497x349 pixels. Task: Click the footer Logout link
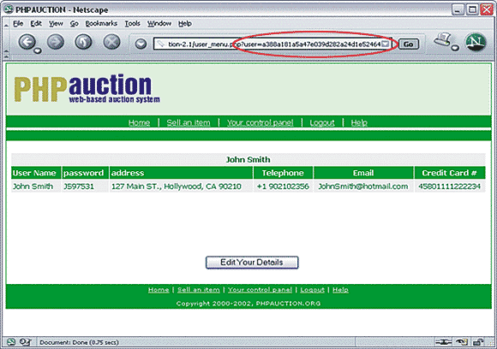click(x=312, y=289)
